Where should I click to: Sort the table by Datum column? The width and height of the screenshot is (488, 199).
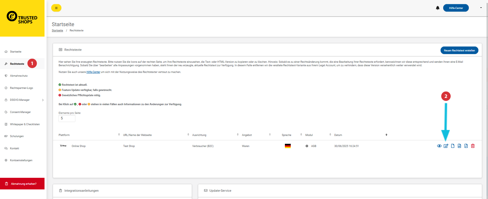coord(386,135)
